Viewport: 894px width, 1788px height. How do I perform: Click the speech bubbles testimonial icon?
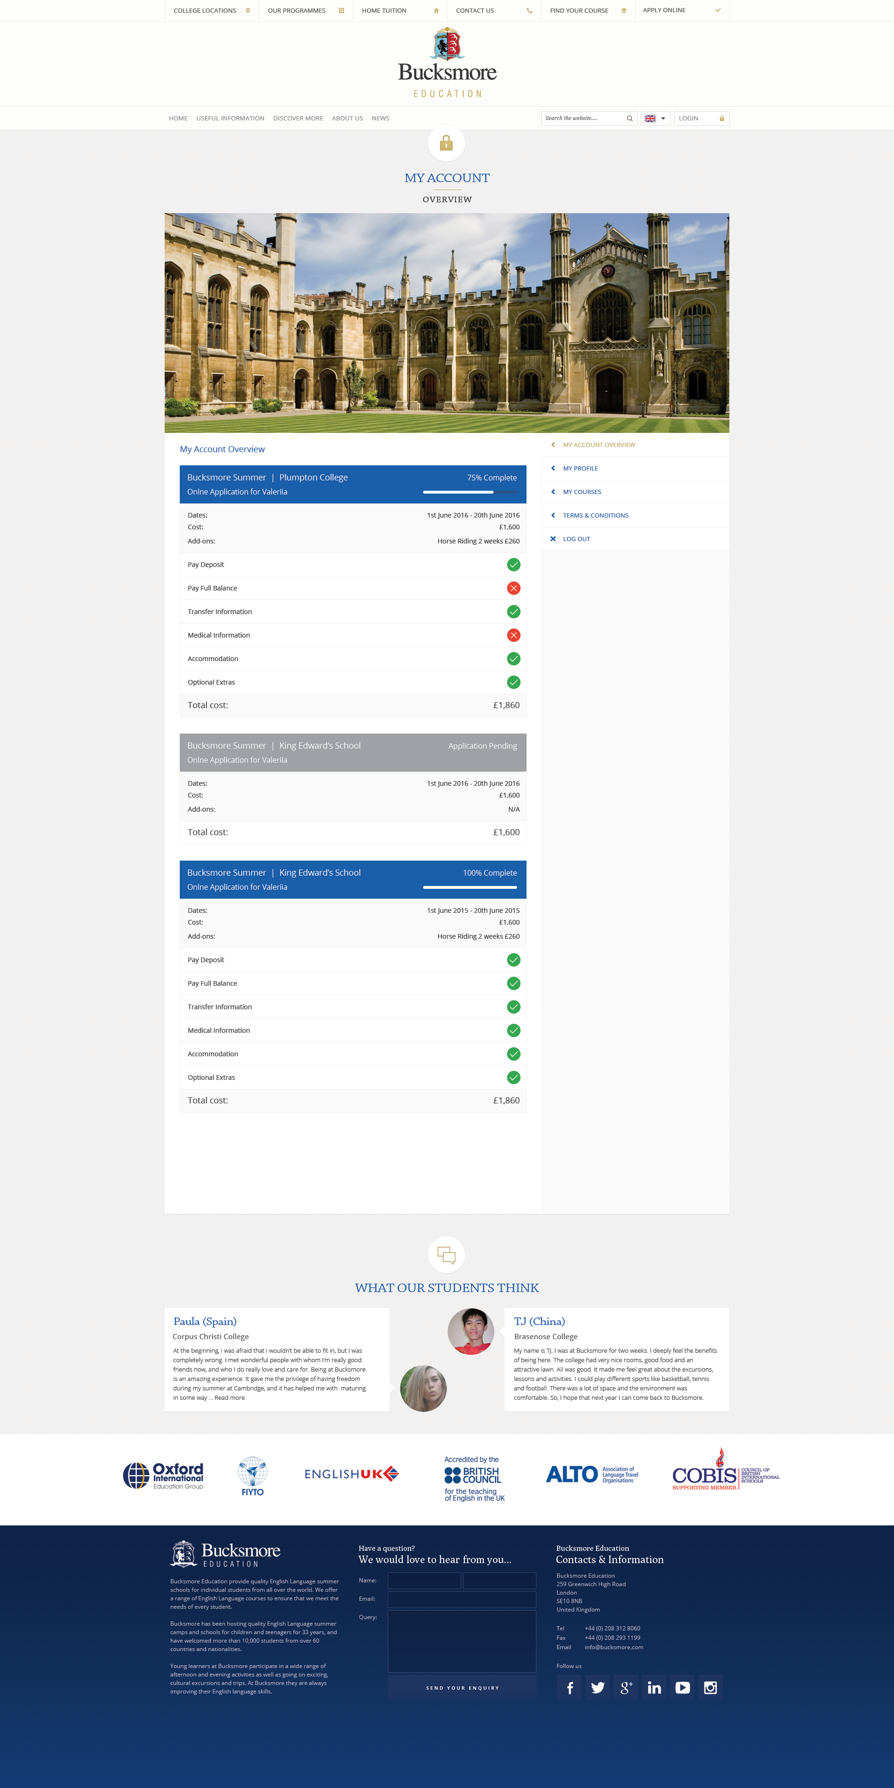click(x=447, y=1255)
